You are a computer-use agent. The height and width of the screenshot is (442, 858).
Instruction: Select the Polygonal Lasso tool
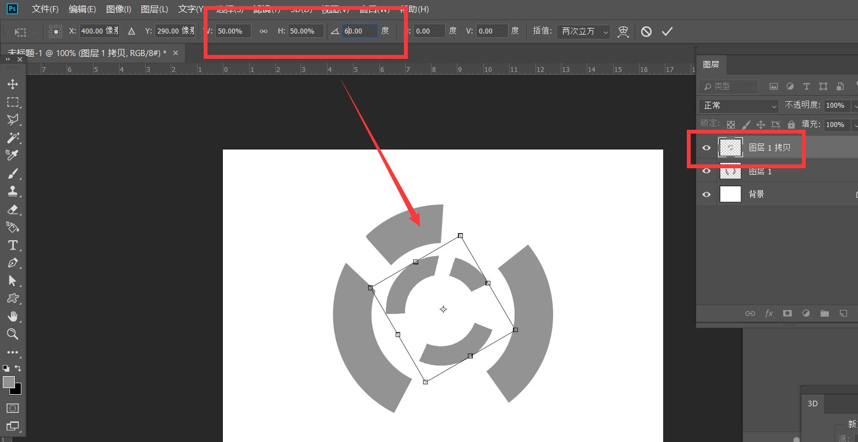tap(13, 120)
